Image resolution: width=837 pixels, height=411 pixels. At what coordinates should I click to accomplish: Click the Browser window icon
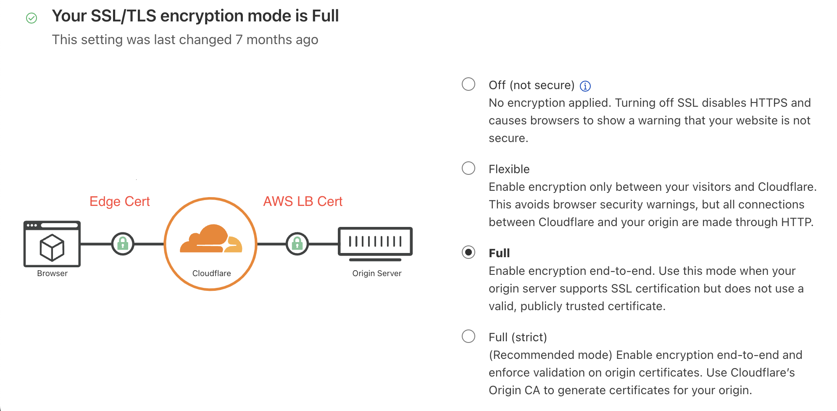pos(52,244)
